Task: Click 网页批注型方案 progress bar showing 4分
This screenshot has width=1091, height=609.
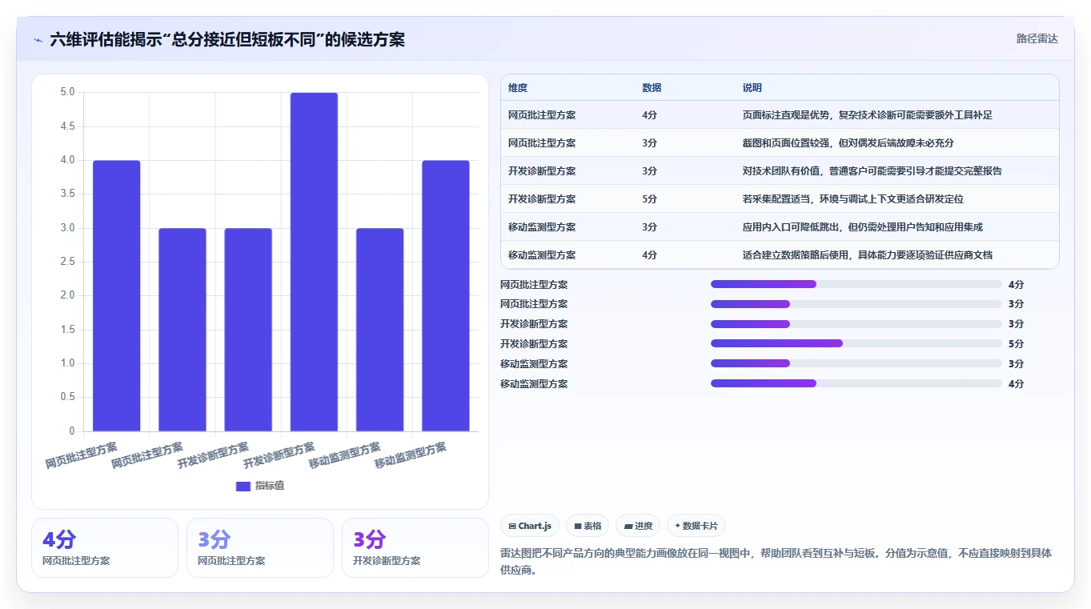Action: tap(856, 284)
